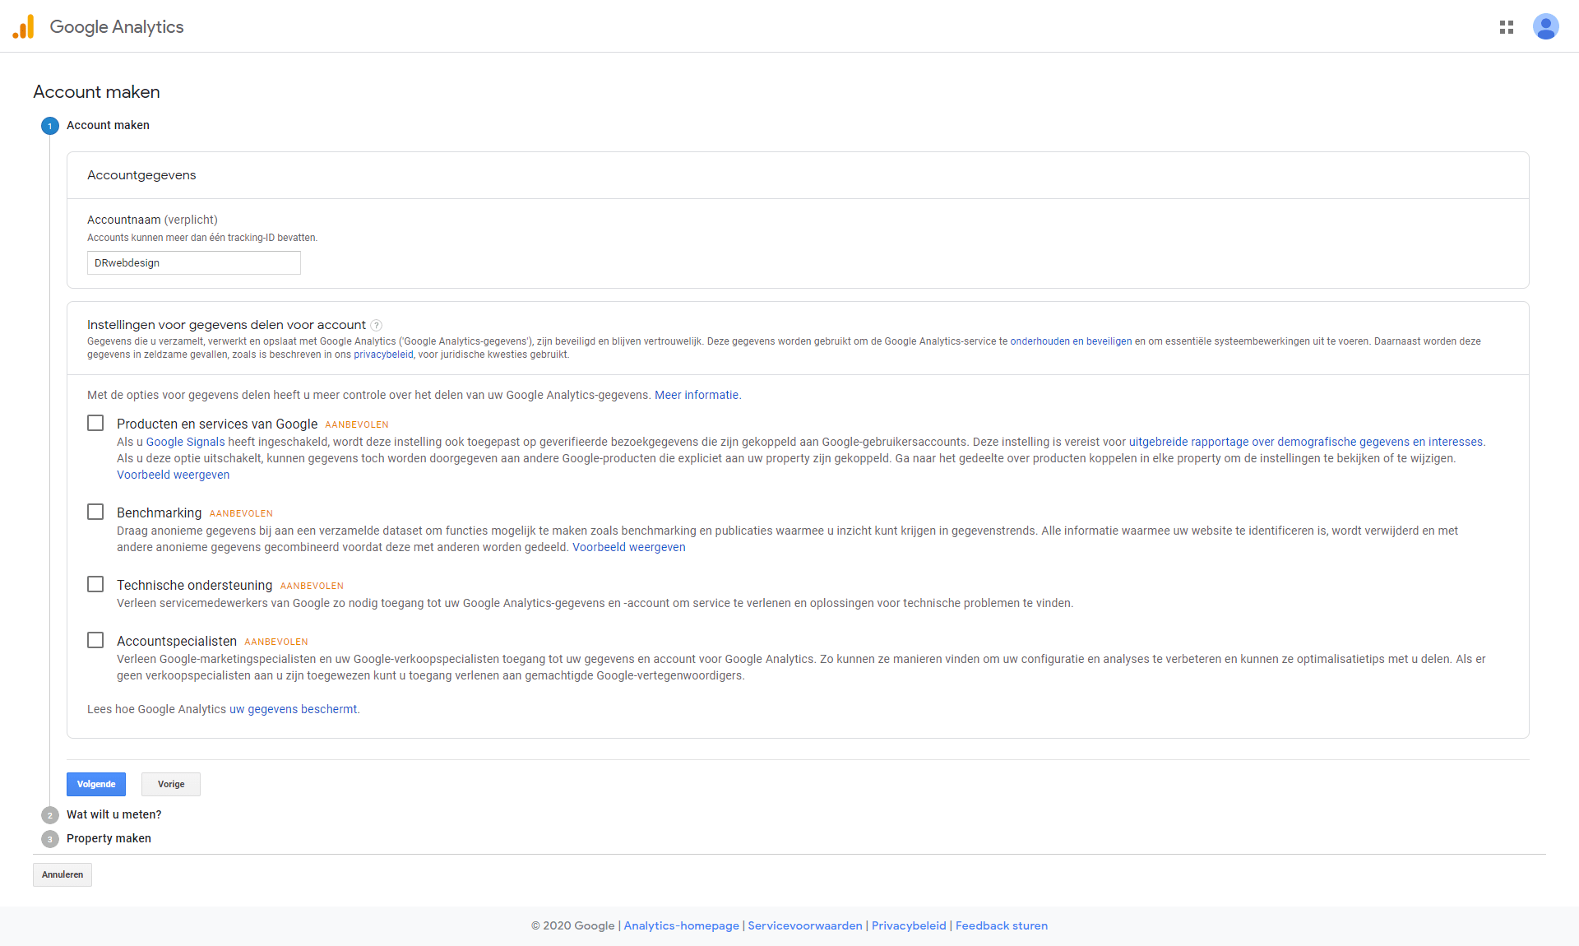The width and height of the screenshot is (1579, 946).
Task: Open uitgebreide rapportage over demografische gegevens link
Action: [x=1305, y=442]
